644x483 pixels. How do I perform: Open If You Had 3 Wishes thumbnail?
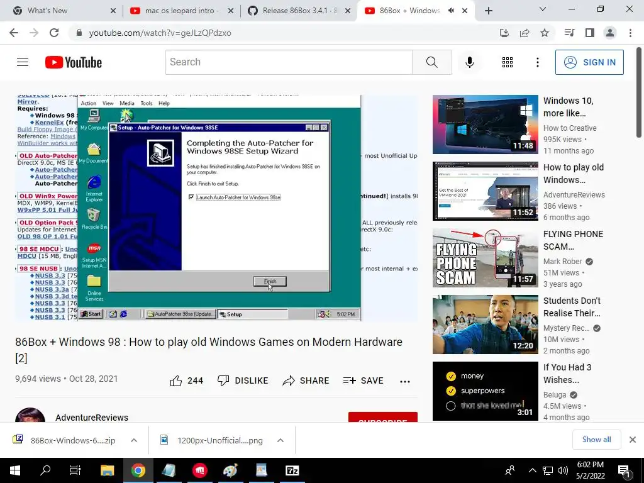485,391
